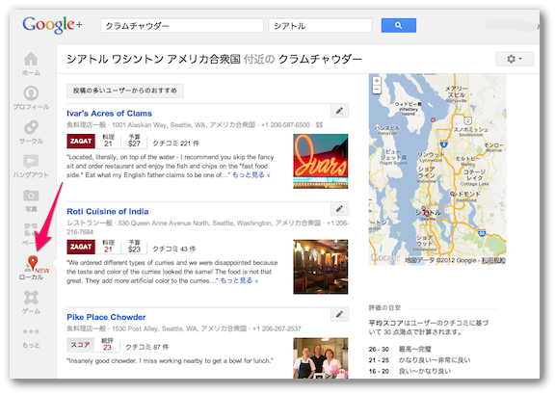Click the 評価の目安 heading

point(384,308)
